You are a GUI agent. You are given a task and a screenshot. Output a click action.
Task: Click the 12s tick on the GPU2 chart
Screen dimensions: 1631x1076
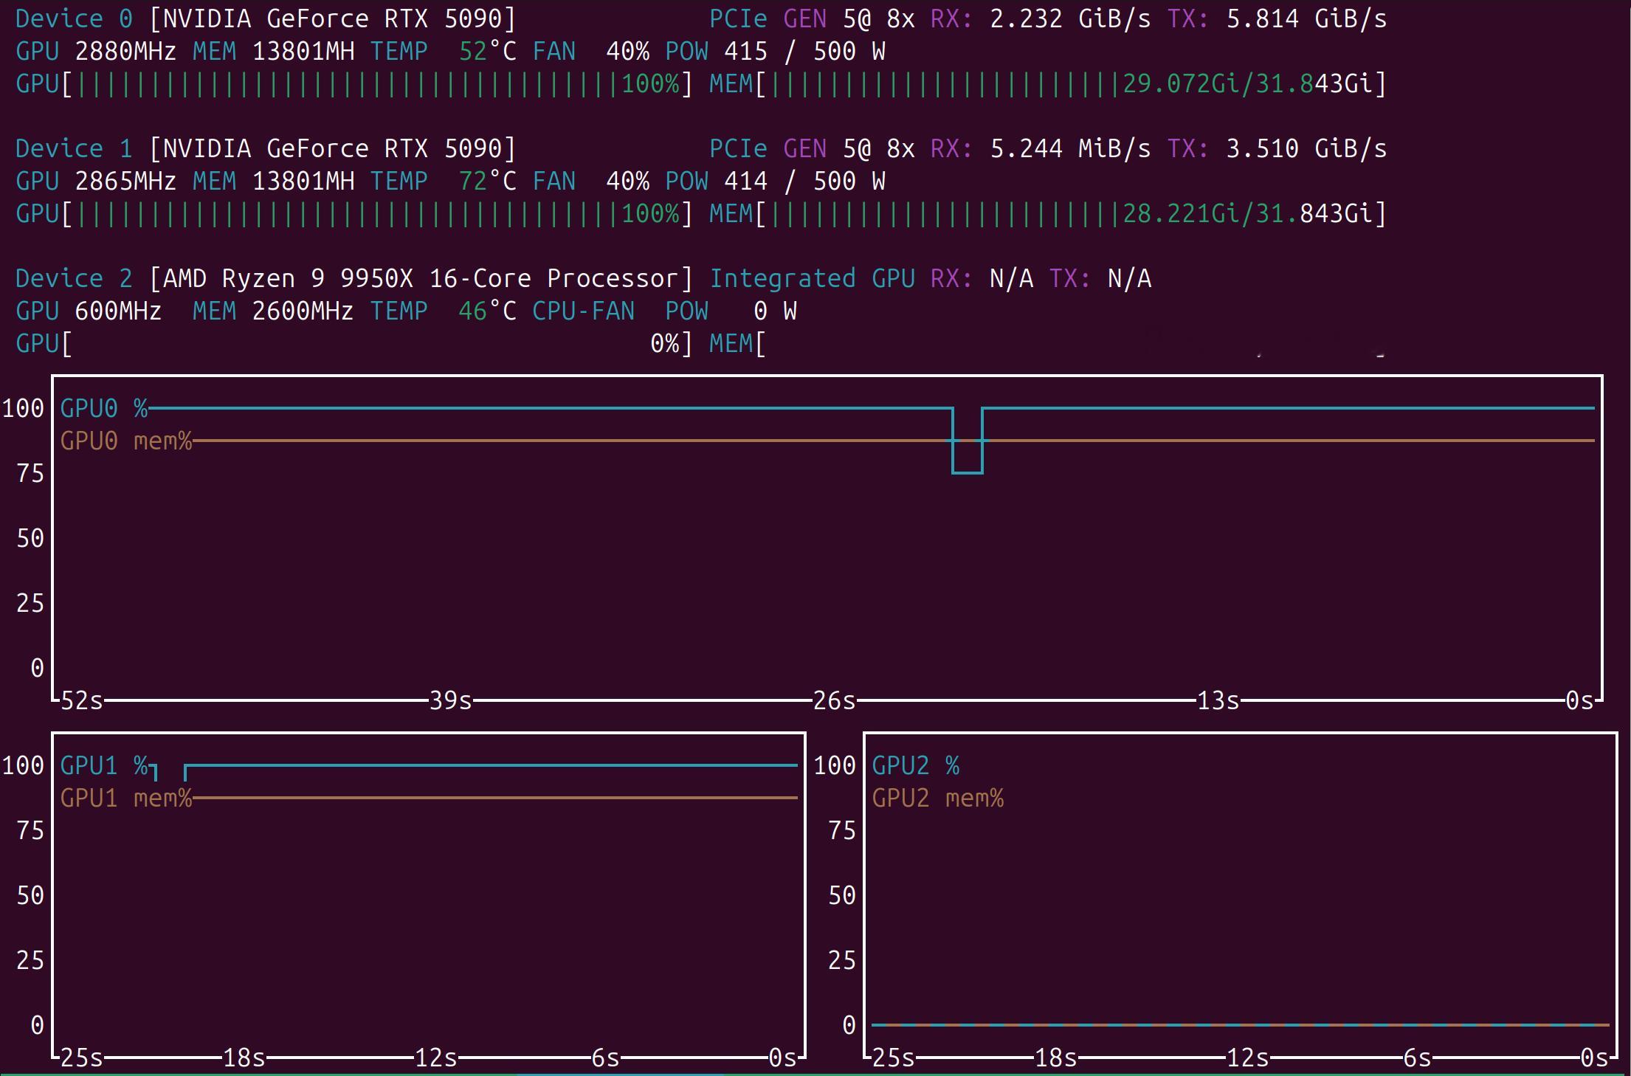click(x=1247, y=1058)
